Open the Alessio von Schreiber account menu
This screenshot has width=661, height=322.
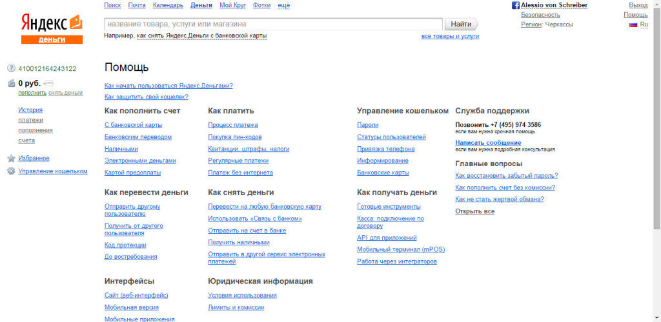554,5
